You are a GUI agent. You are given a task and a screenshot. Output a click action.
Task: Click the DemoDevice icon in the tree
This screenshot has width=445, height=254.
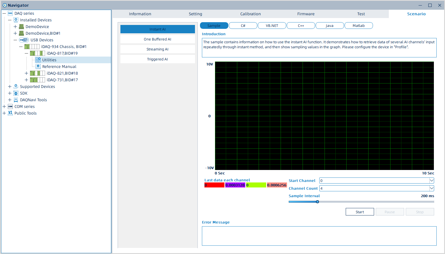[21, 26]
